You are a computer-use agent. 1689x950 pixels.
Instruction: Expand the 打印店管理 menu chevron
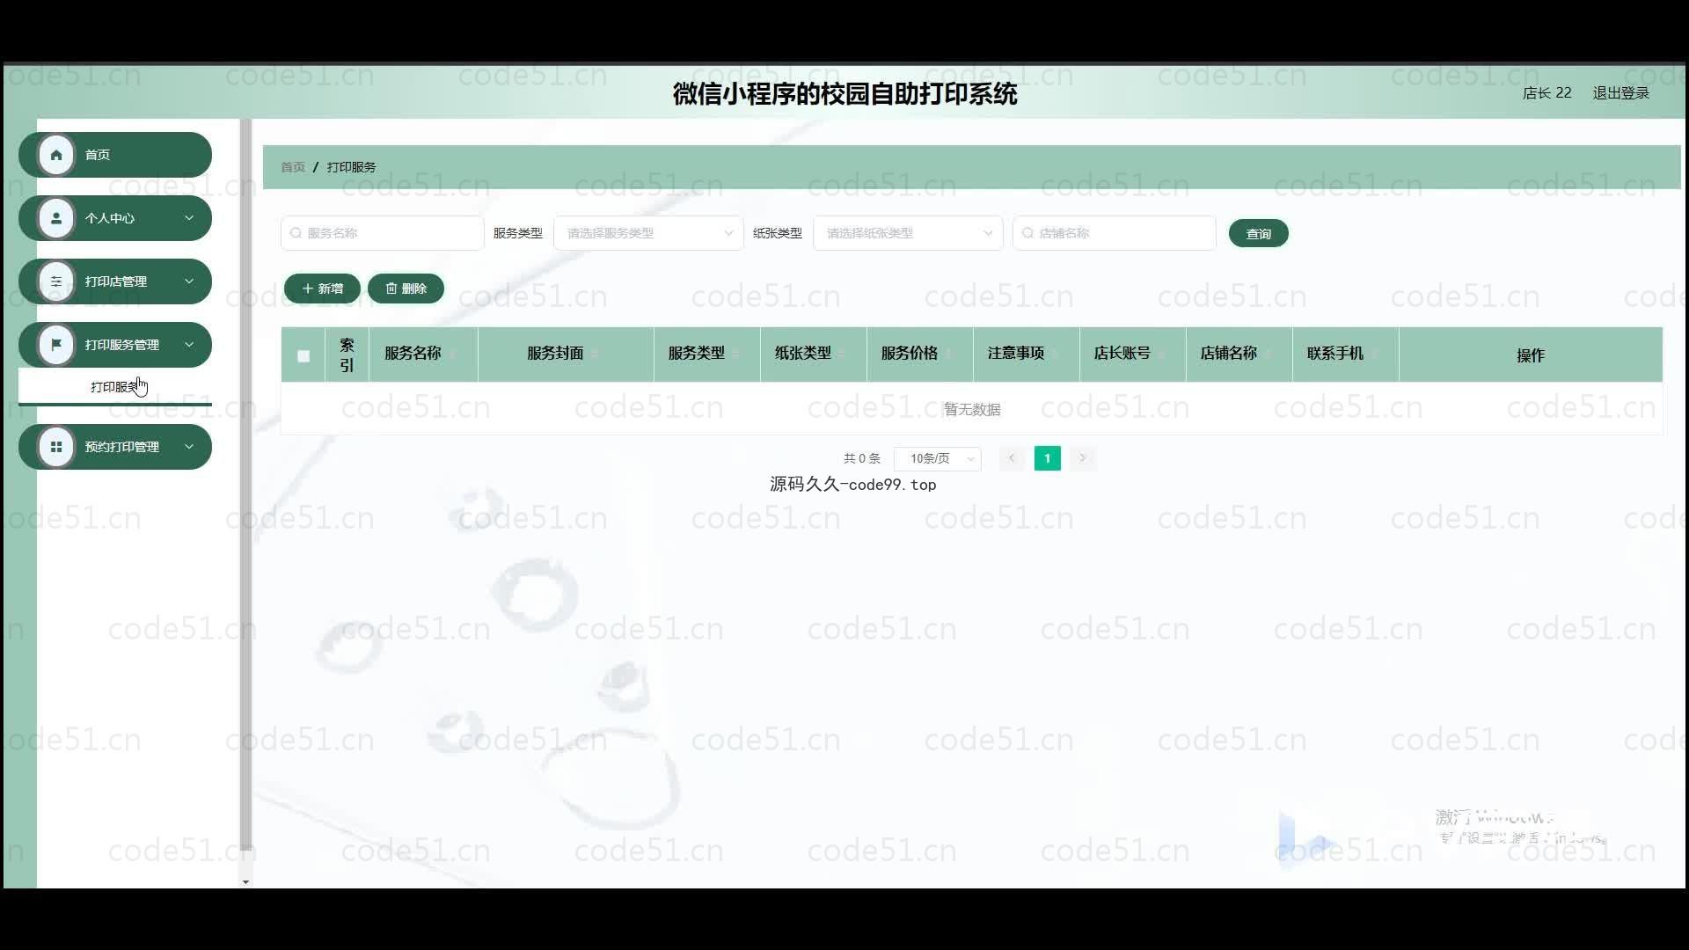(x=189, y=281)
